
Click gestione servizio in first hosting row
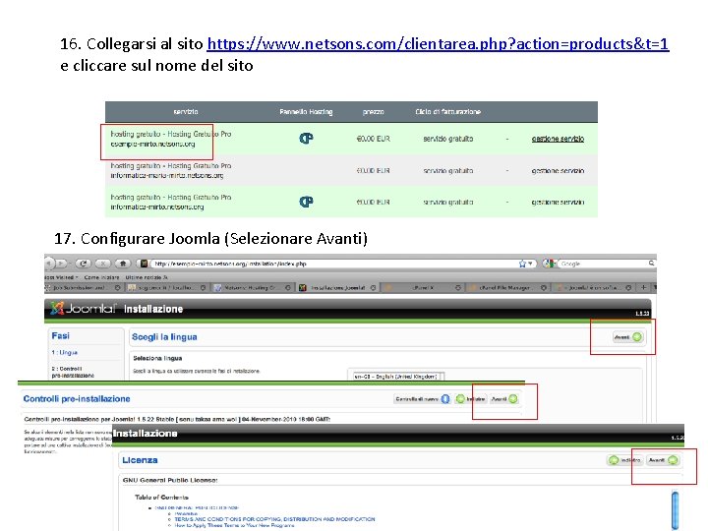(558, 139)
